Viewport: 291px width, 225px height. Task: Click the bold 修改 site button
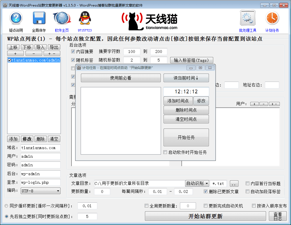coord(27,139)
